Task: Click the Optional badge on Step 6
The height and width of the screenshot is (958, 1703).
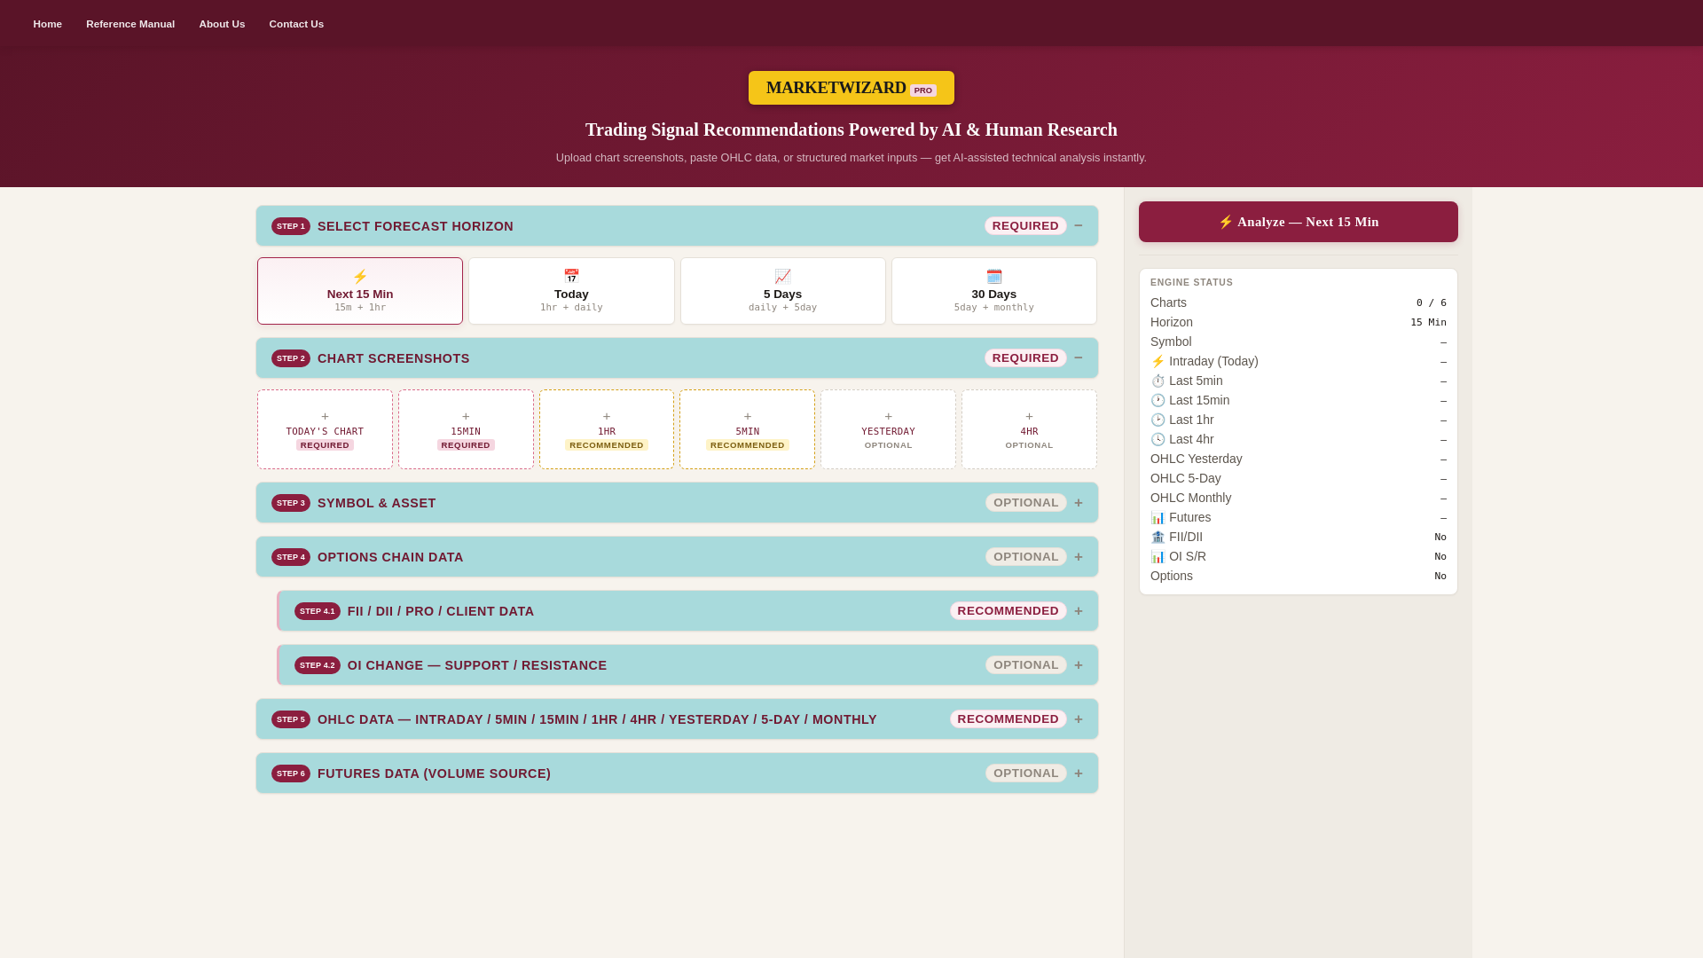Action: click(x=1026, y=773)
